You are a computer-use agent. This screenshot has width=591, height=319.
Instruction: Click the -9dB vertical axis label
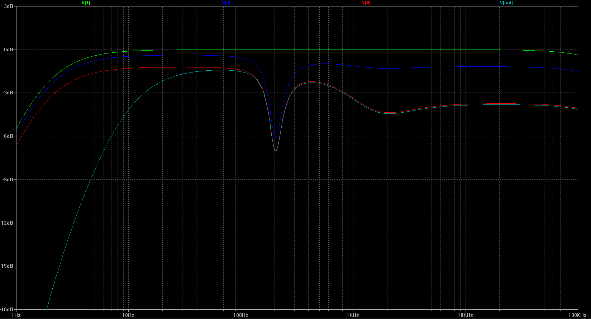tap(8, 179)
